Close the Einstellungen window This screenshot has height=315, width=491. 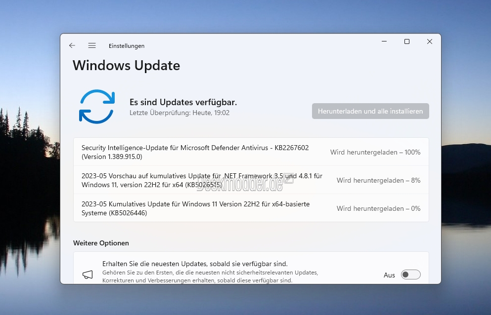(x=430, y=41)
